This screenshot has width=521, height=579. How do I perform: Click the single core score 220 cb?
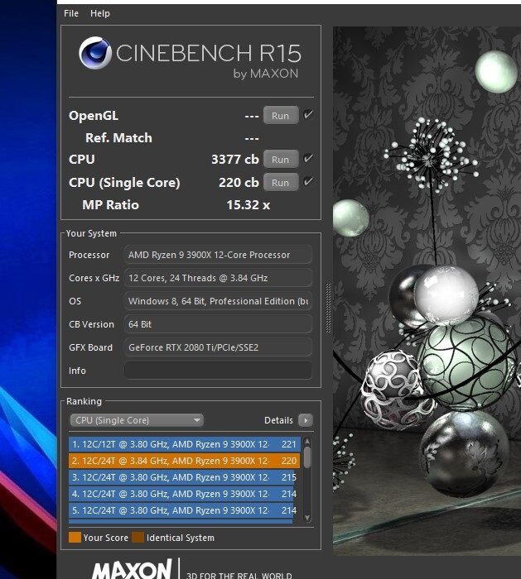[x=239, y=183]
